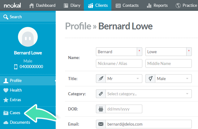This screenshot has height=129, width=198.
Task: Click the quill icon in Title field
Action: [101, 79]
